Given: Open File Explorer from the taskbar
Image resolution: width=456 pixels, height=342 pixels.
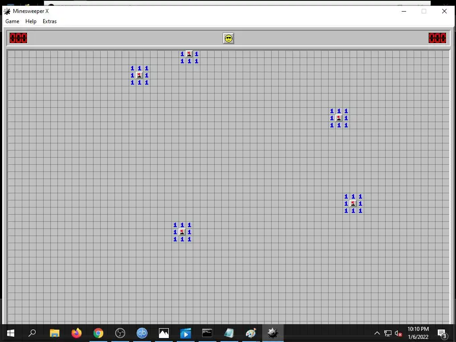Looking at the screenshot, I should [x=54, y=333].
